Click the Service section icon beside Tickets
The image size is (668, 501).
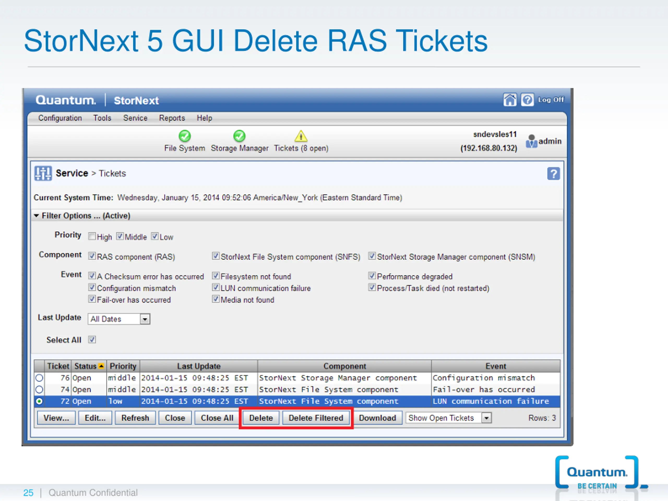pyautogui.click(x=43, y=173)
